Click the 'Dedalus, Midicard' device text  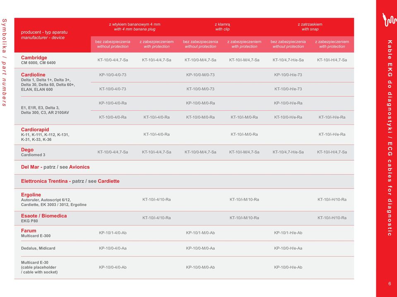pyautogui.click(x=38, y=248)
